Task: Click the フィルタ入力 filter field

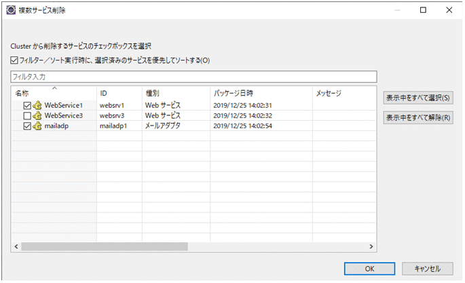Action: tap(193, 77)
